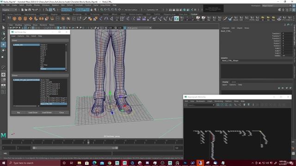This screenshot has width=296, height=166.
Task: Toggle select by hierarchy mode
Action: click(47, 10)
